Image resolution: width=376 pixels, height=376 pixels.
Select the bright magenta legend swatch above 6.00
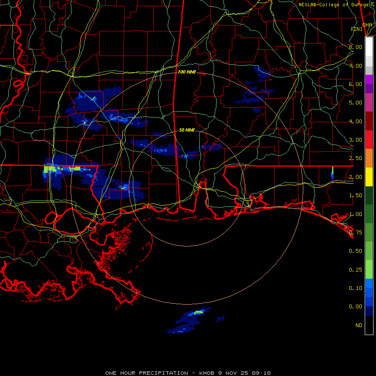[369, 79]
